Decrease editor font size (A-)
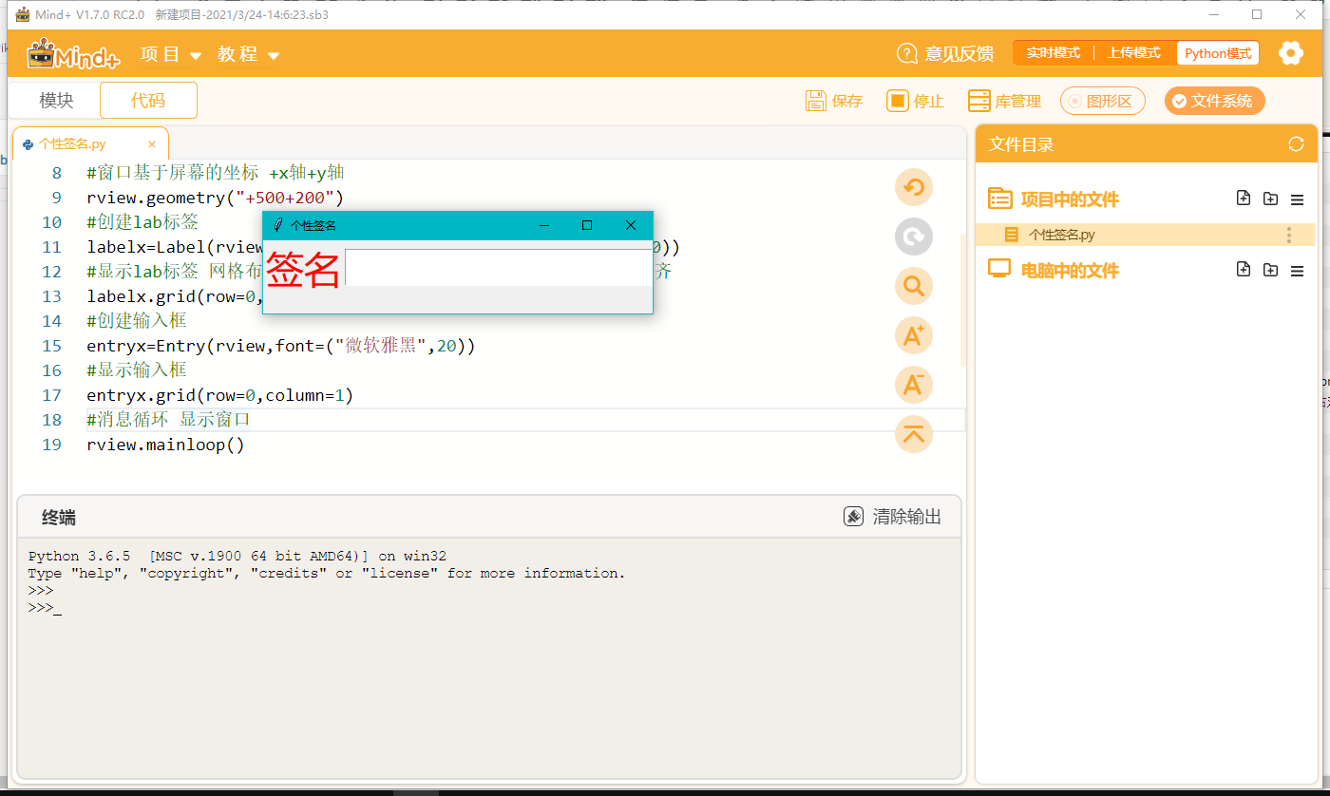Image resolution: width=1330 pixels, height=796 pixels. [x=914, y=385]
